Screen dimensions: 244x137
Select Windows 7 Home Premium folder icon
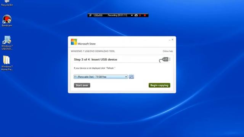(7, 63)
